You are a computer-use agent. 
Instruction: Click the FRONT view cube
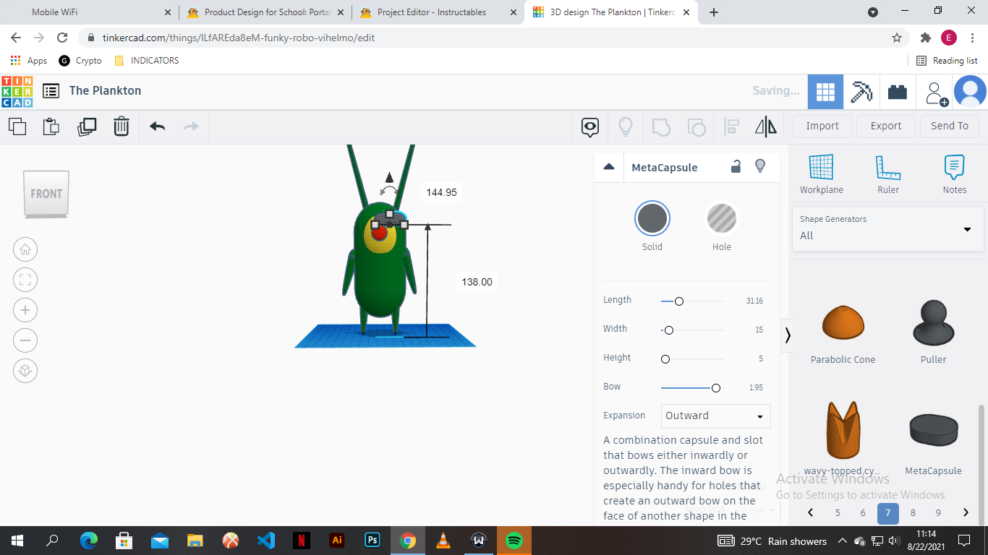point(46,194)
